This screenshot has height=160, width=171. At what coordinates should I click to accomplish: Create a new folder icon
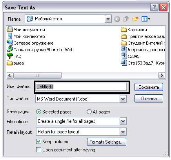(x=135, y=19)
